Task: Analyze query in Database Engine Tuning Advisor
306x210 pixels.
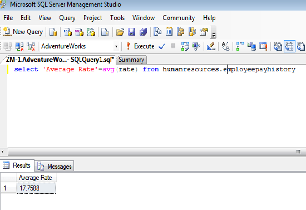Action: point(196,46)
